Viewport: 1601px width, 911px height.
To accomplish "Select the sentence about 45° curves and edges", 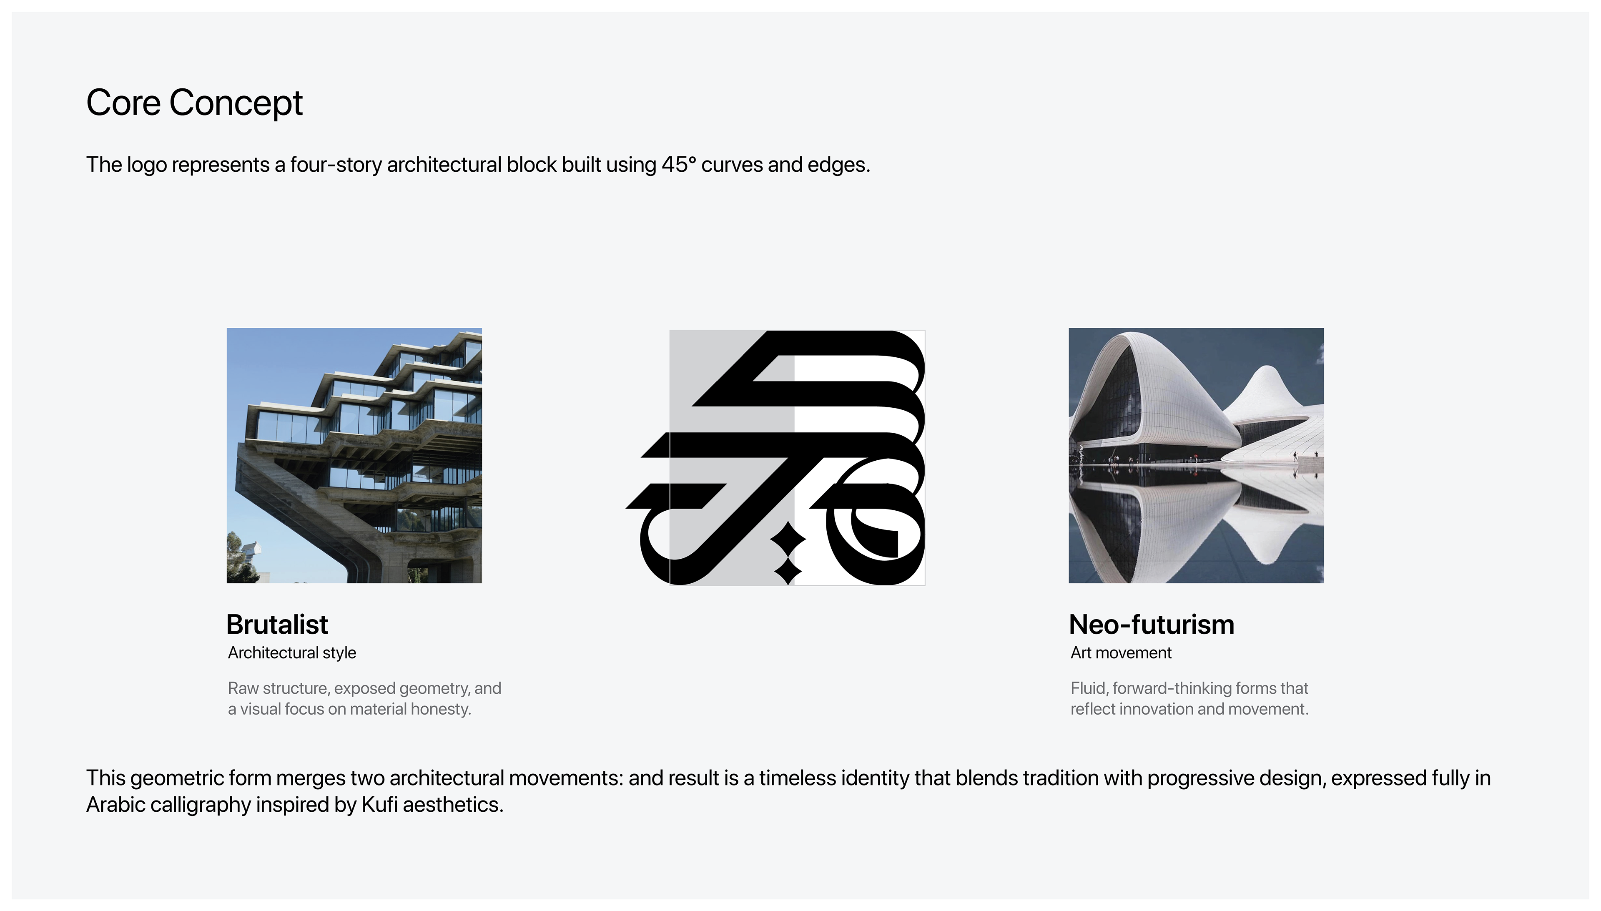I will (x=478, y=165).
